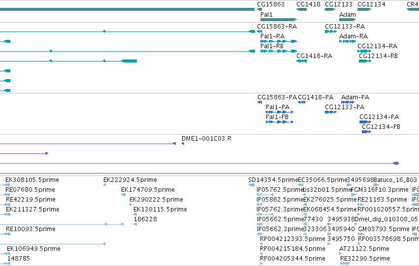
Task: Select EST RP003578698.5prime
Action: point(388,239)
